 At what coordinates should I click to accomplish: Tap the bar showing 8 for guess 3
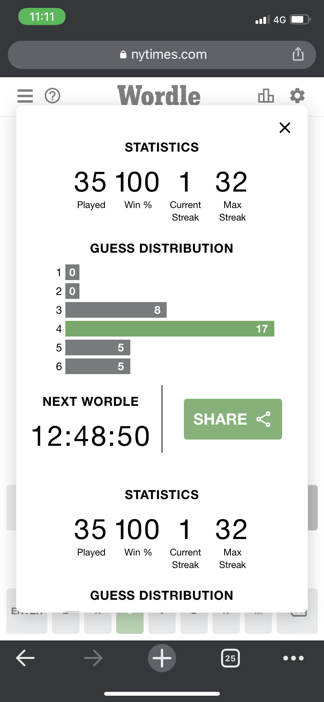(116, 310)
